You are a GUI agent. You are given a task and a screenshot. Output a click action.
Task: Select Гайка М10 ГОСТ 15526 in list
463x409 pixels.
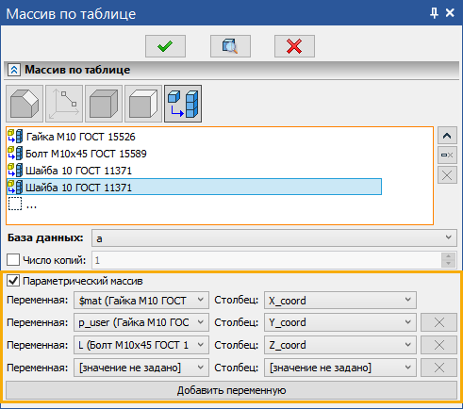pos(80,137)
